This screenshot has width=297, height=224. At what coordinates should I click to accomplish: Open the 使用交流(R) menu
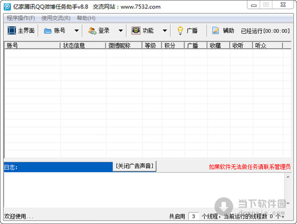56,18
